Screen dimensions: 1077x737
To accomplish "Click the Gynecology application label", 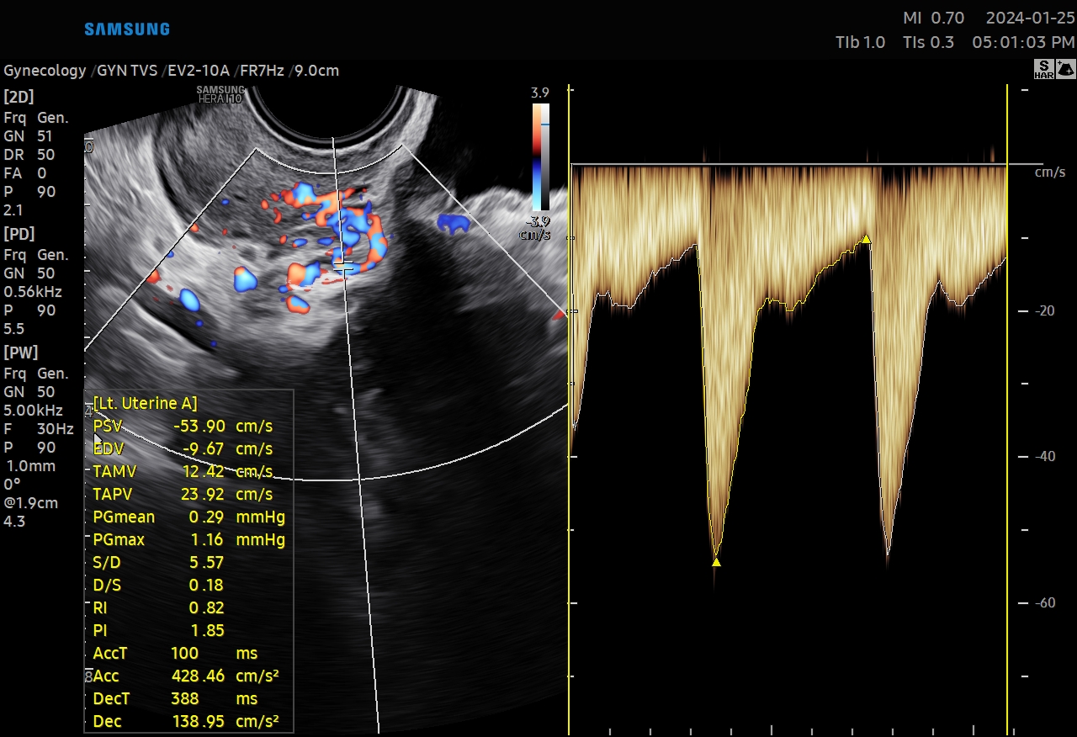I will [x=45, y=71].
